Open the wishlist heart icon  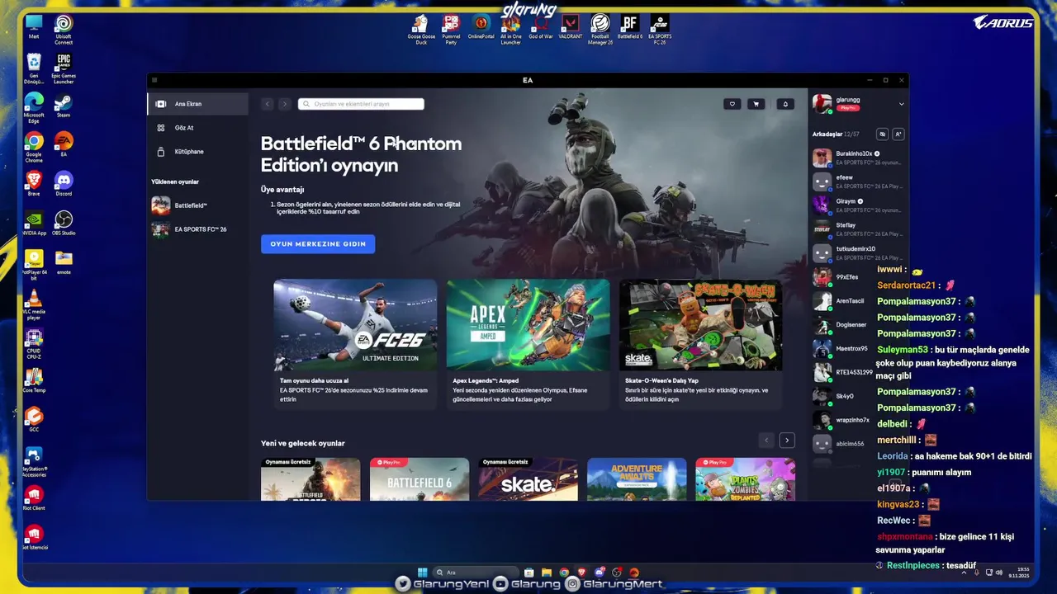(x=732, y=104)
